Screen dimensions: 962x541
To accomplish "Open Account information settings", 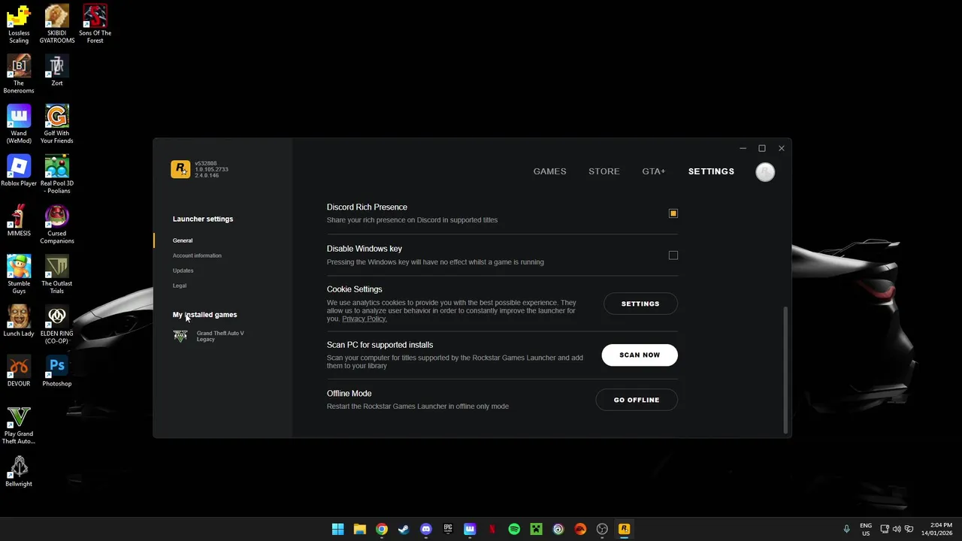I will tap(197, 255).
